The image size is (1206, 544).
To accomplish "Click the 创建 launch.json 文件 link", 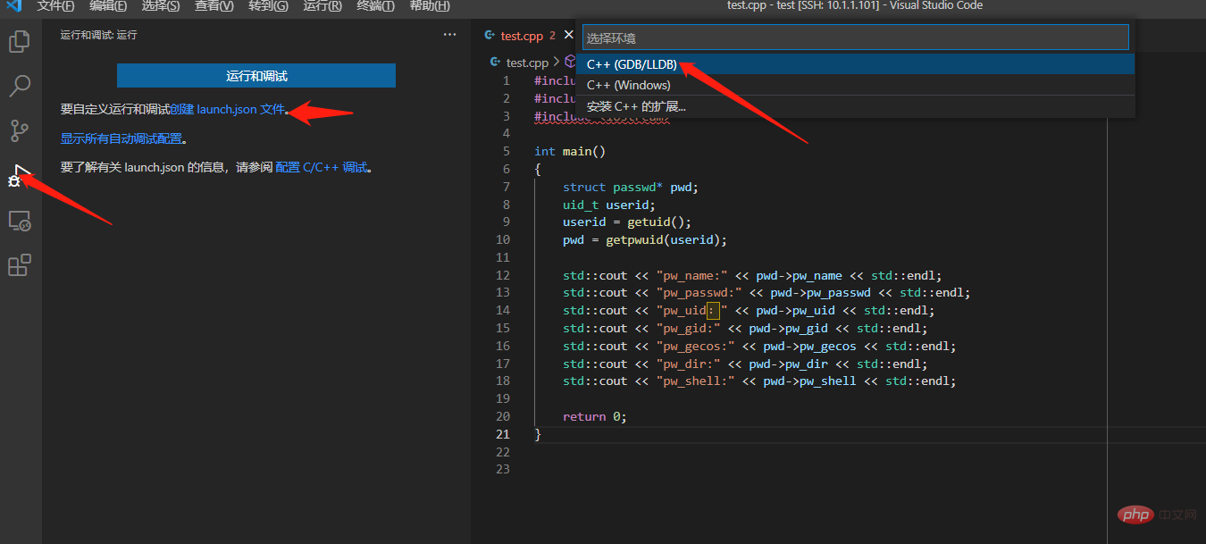I will pos(227,110).
